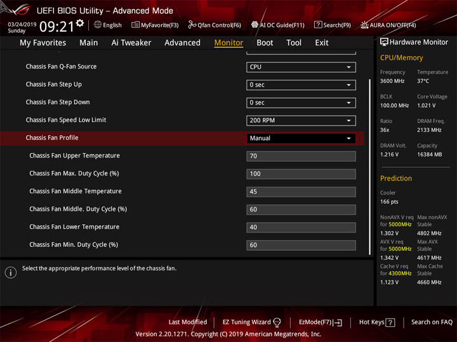
Task: Click Chassis Fan Middle. Duty Cycle field
Action: (x=301, y=210)
